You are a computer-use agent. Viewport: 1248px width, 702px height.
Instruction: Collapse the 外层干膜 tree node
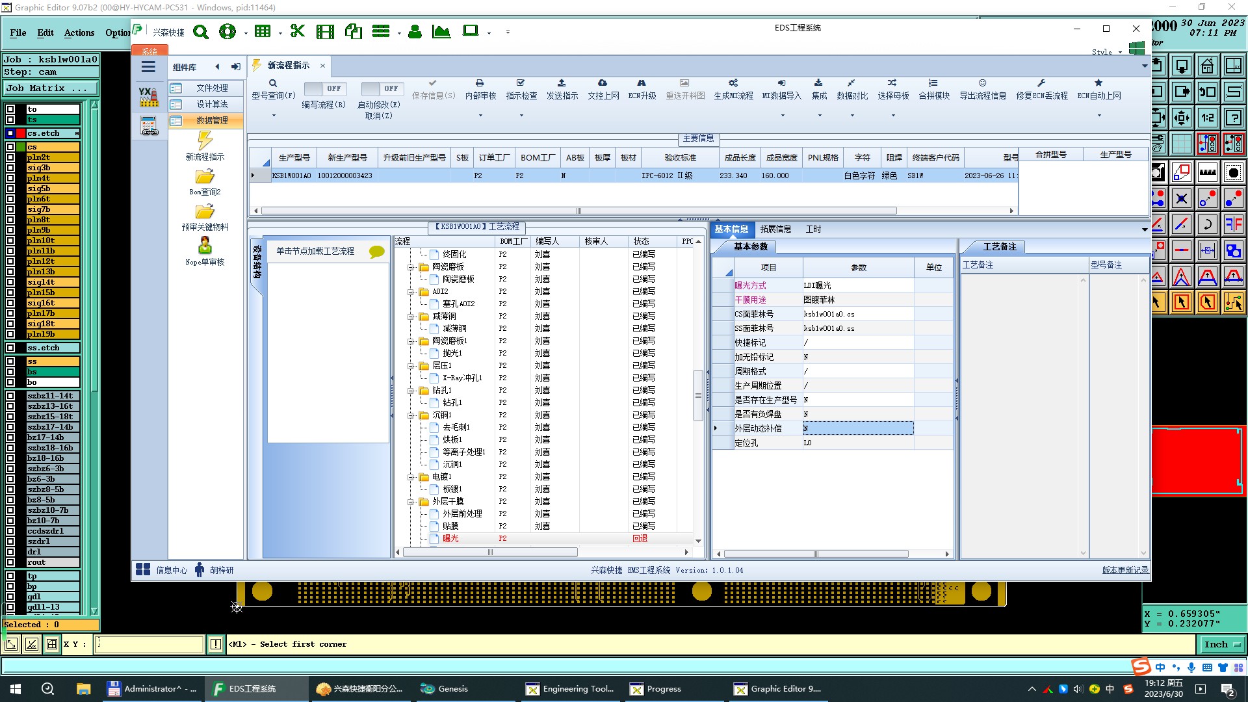[x=411, y=502]
